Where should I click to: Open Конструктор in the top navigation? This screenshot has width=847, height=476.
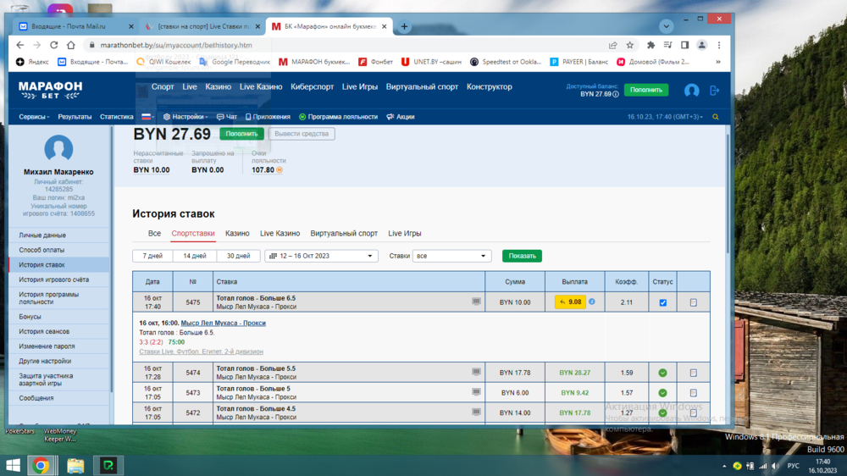click(x=490, y=86)
